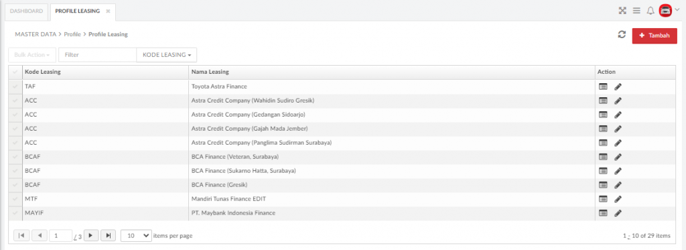Open the hamburger menu icon in header
The width and height of the screenshot is (686, 250).
coord(636,11)
